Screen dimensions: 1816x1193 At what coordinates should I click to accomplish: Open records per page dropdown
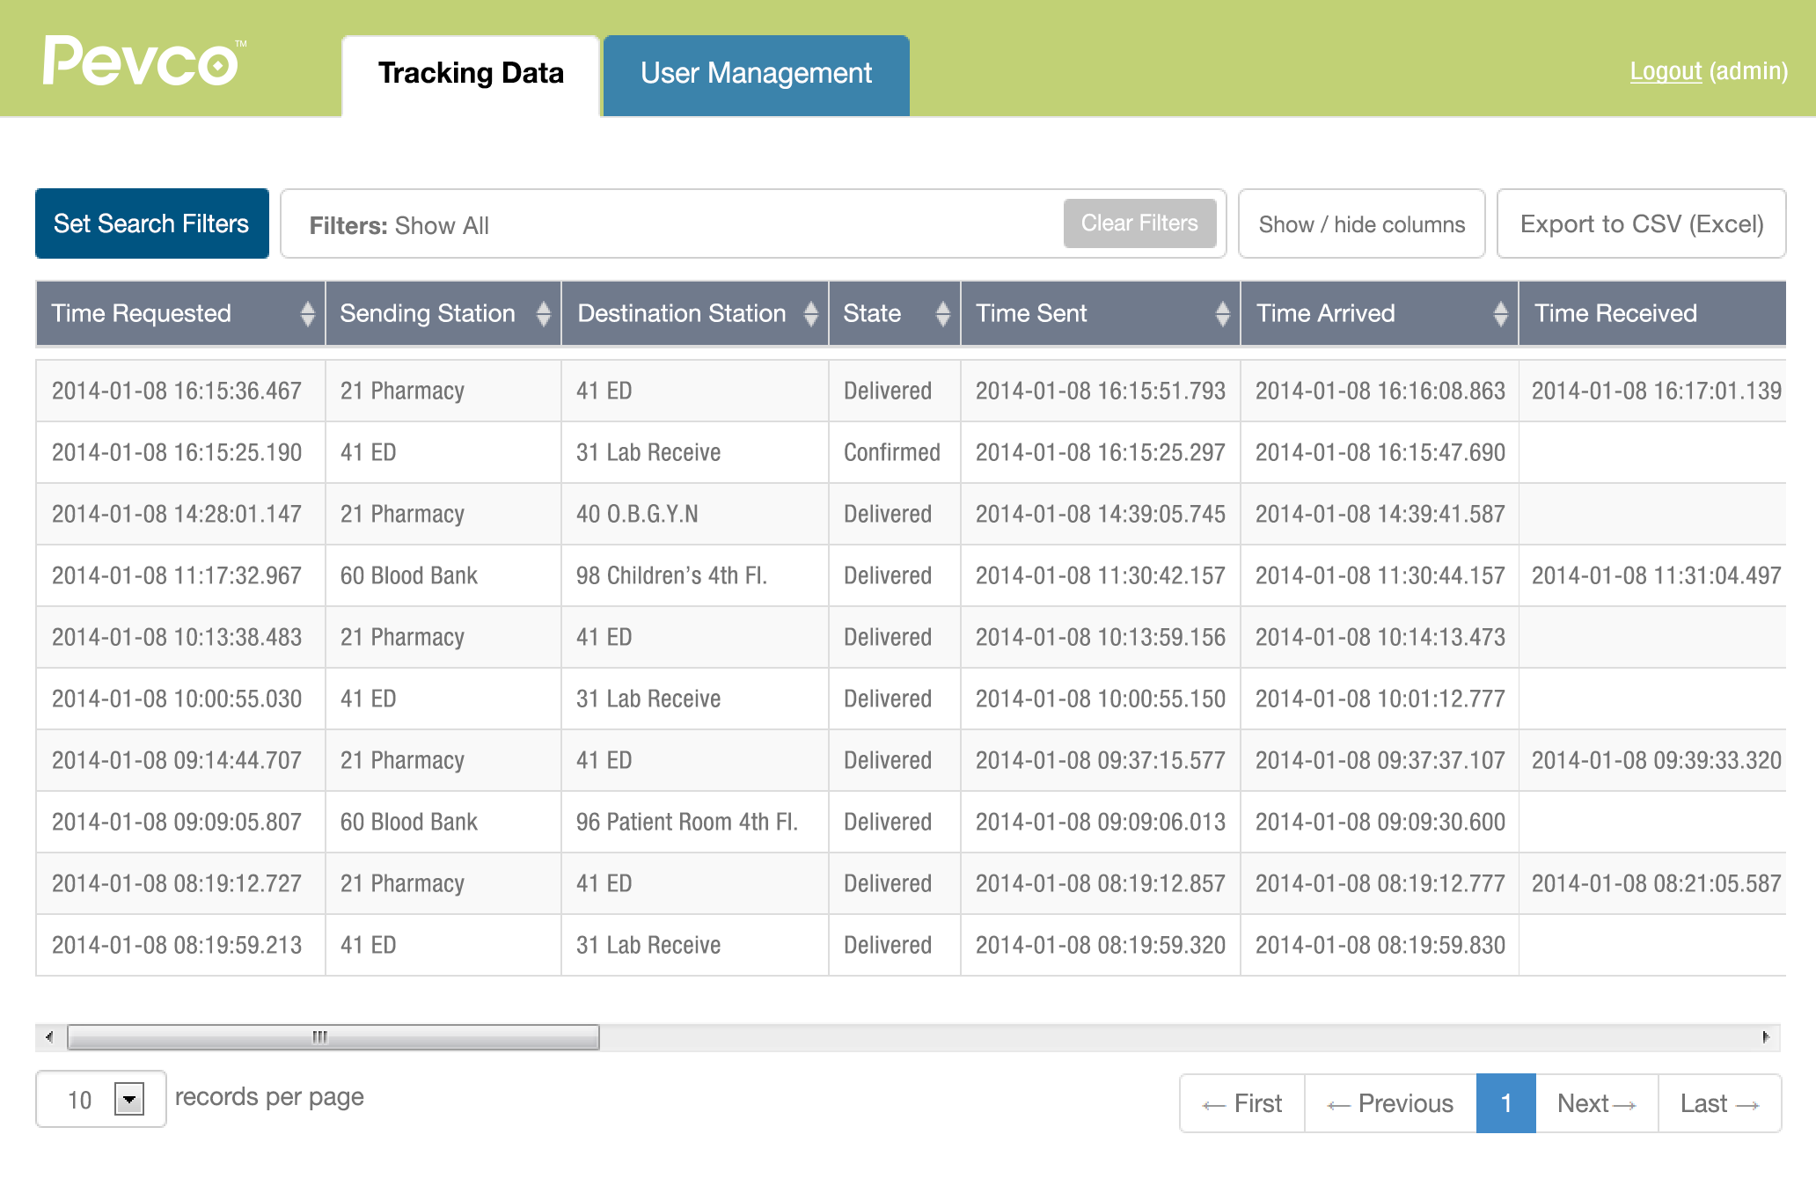(x=129, y=1099)
